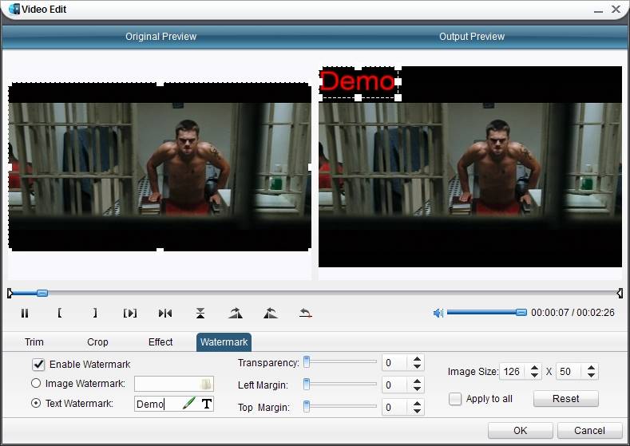Increase the image height of 50
630x446 pixels.
point(591,368)
